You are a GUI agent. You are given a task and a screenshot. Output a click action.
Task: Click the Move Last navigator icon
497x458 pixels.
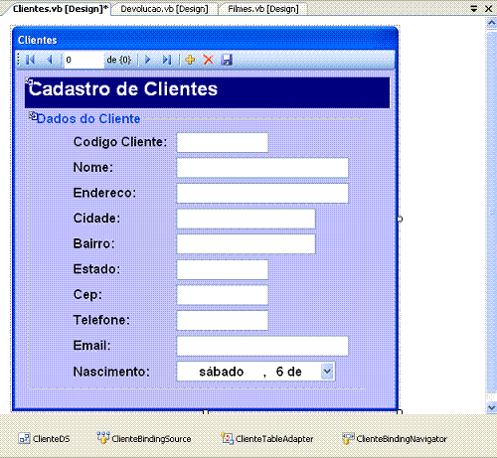(167, 60)
